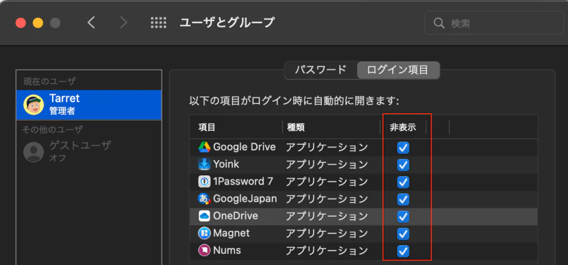Uncheck hide checkbox for Google Drive
The image size is (568, 265).
pyautogui.click(x=403, y=148)
